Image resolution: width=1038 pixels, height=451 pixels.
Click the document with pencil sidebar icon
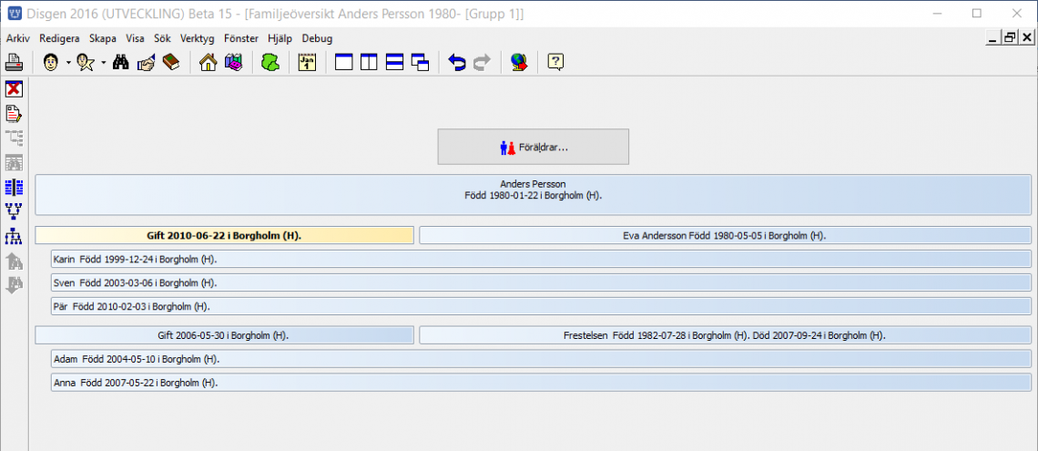tap(14, 114)
